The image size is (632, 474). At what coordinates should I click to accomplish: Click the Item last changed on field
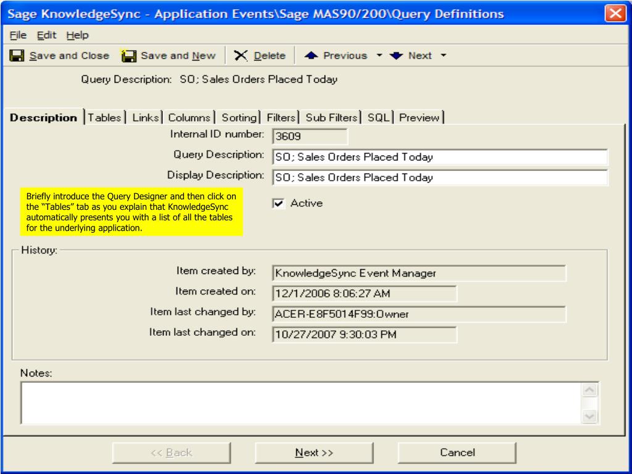[365, 335]
